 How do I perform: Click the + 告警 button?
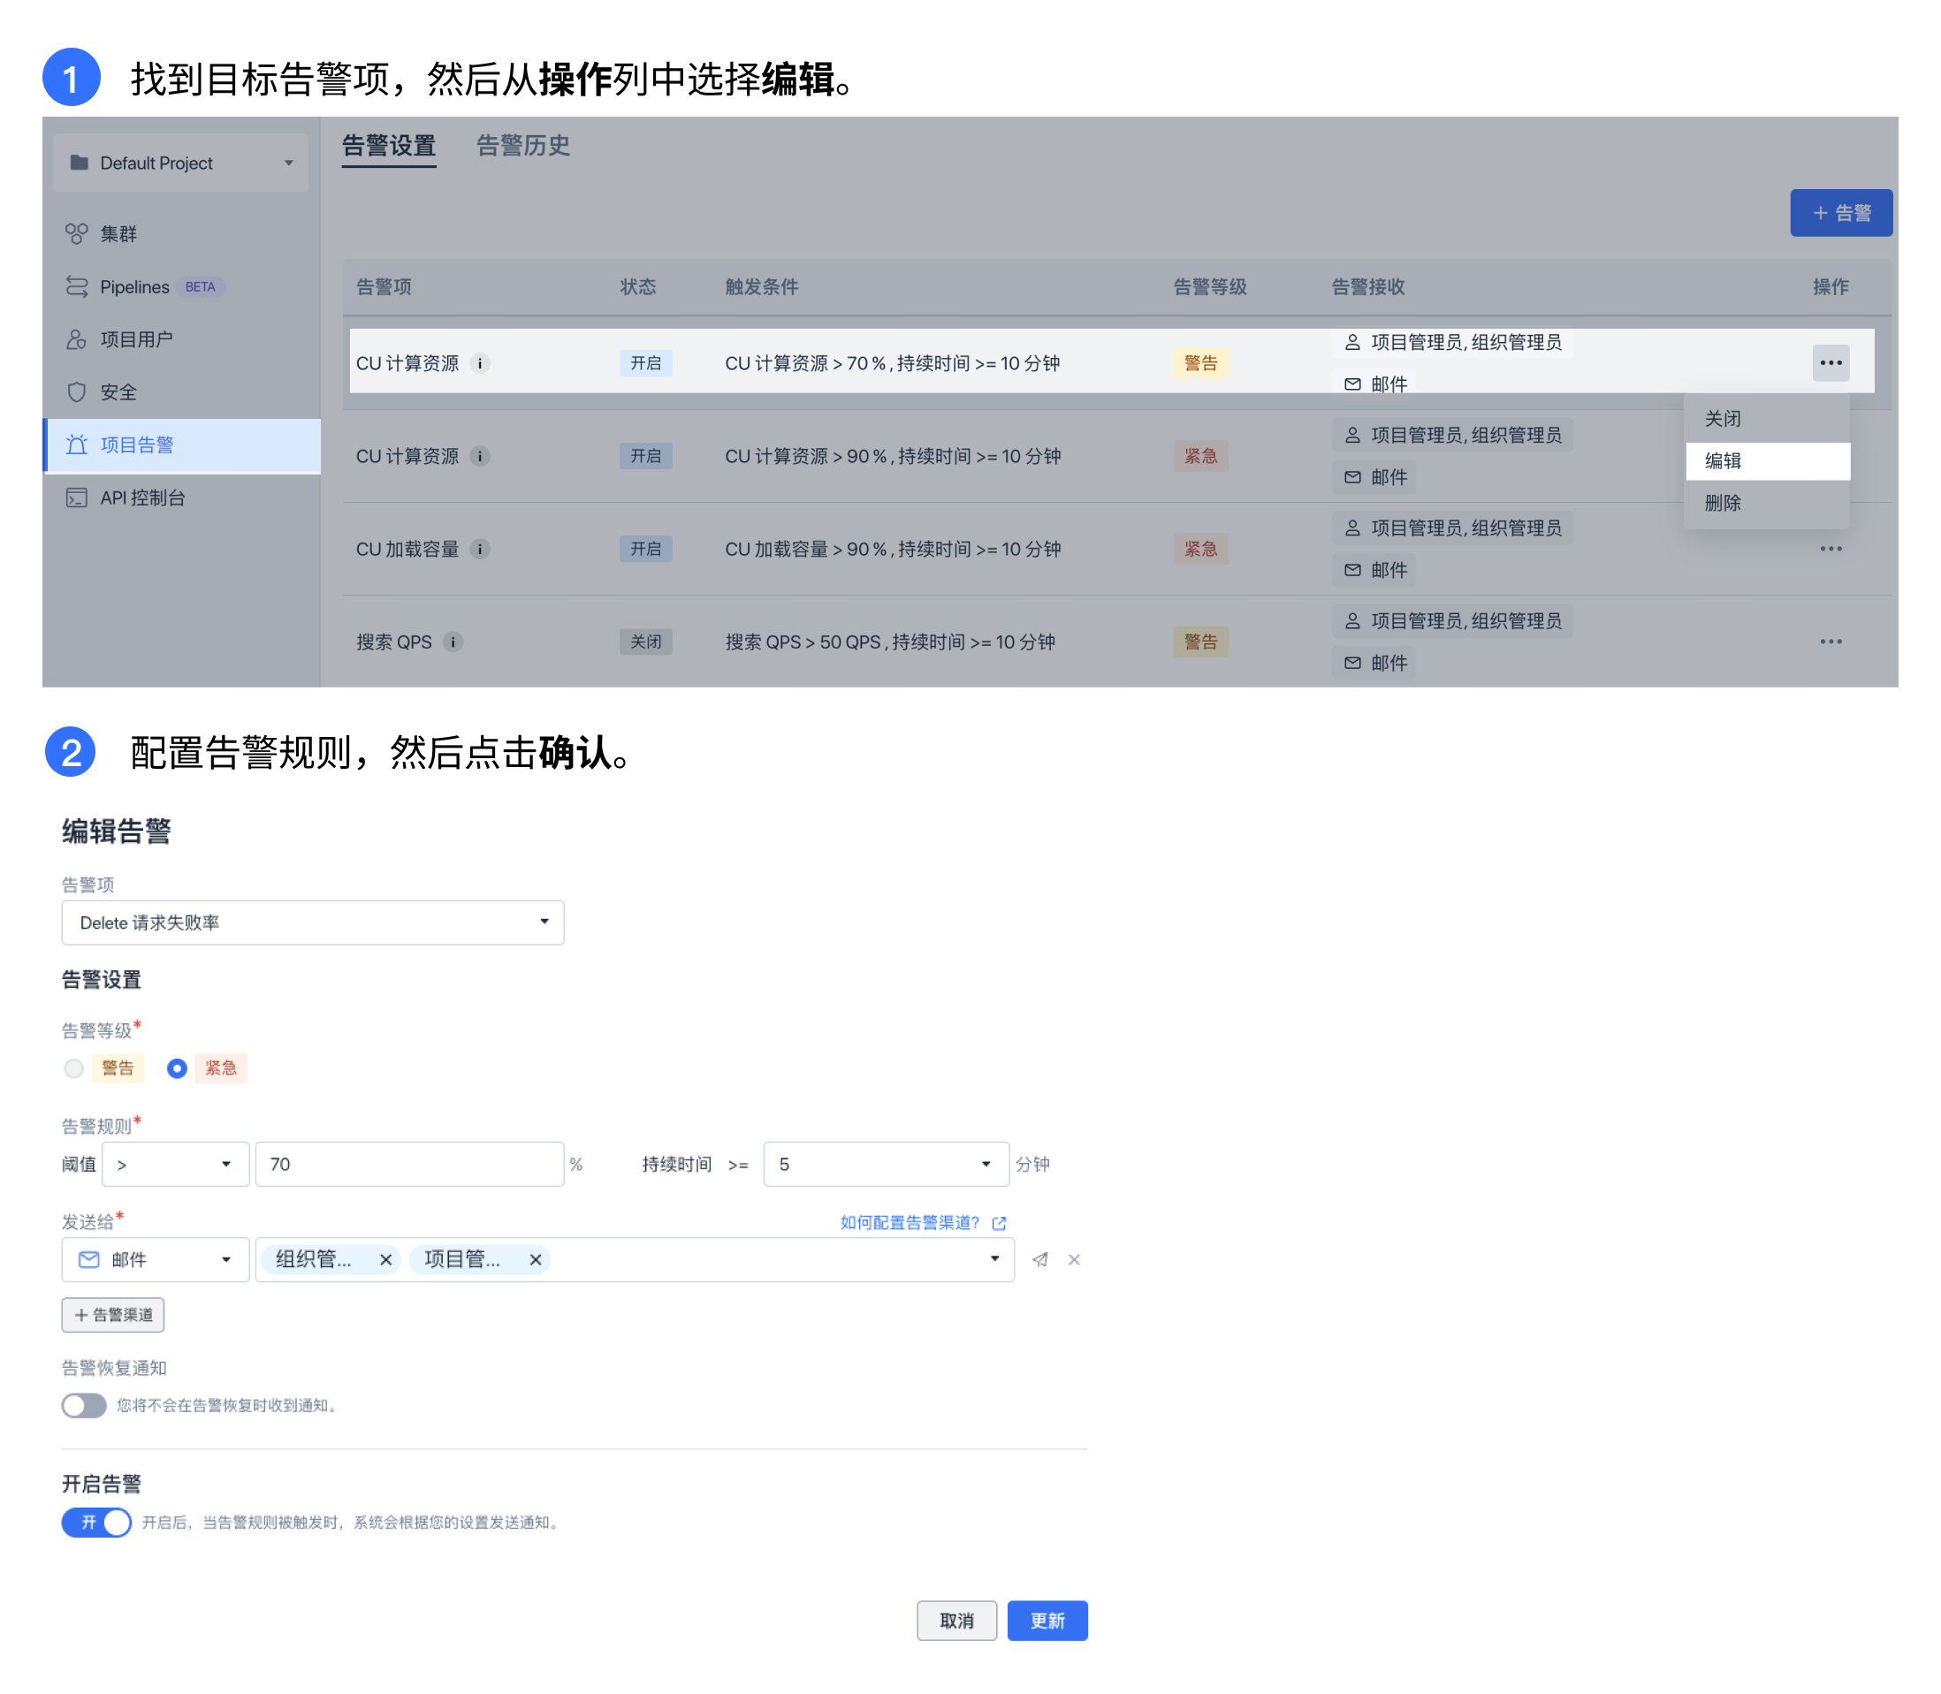pyautogui.click(x=1841, y=213)
